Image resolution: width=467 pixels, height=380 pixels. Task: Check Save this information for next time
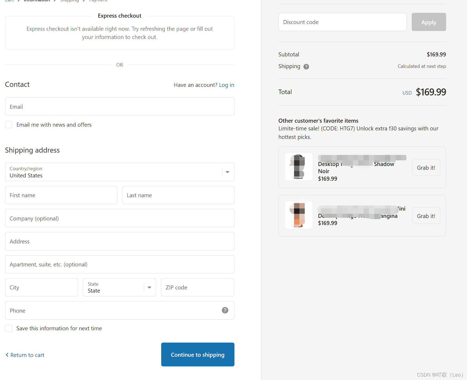[9, 328]
